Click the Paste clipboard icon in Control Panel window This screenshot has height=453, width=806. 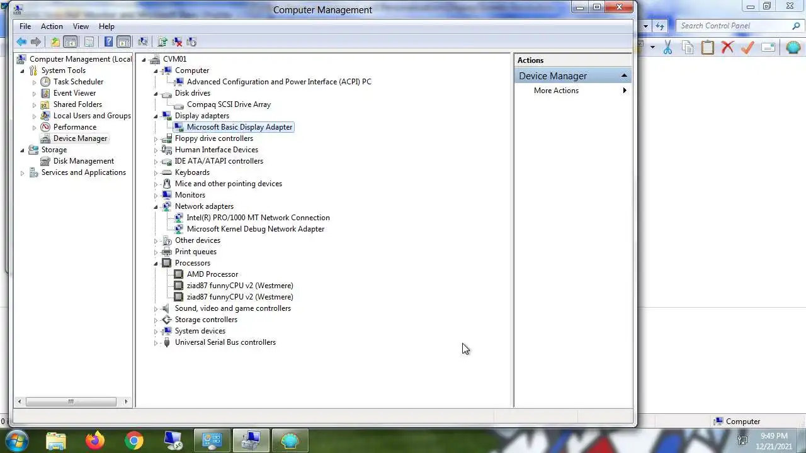[x=708, y=47]
